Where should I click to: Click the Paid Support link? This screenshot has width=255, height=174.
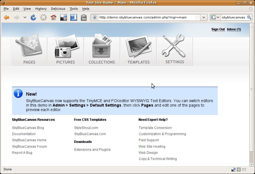[x=149, y=140]
